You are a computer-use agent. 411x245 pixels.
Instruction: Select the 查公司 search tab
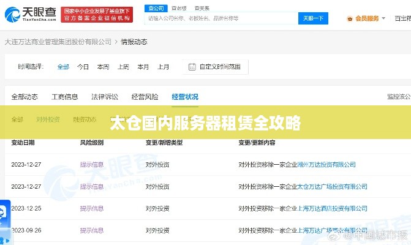click(x=156, y=9)
